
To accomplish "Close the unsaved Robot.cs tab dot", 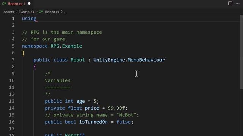I will [29, 3].
